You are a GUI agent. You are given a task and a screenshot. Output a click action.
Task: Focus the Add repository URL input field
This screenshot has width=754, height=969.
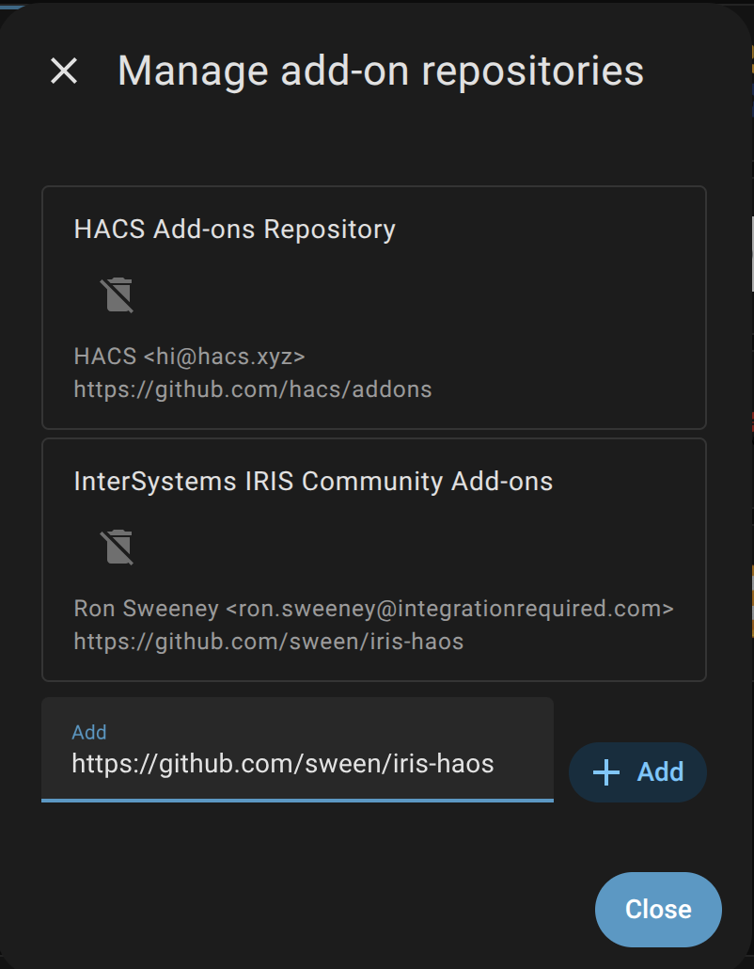click(x=297, y=750)
